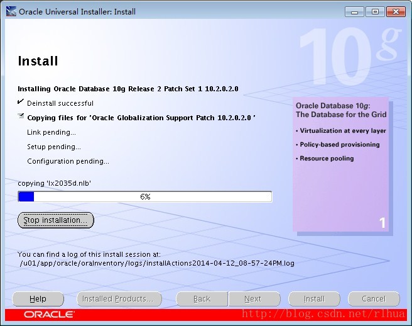Screen dimensions: 412x326
Task: Click the Oracle Universal Installer title icon
Action: 11,11
